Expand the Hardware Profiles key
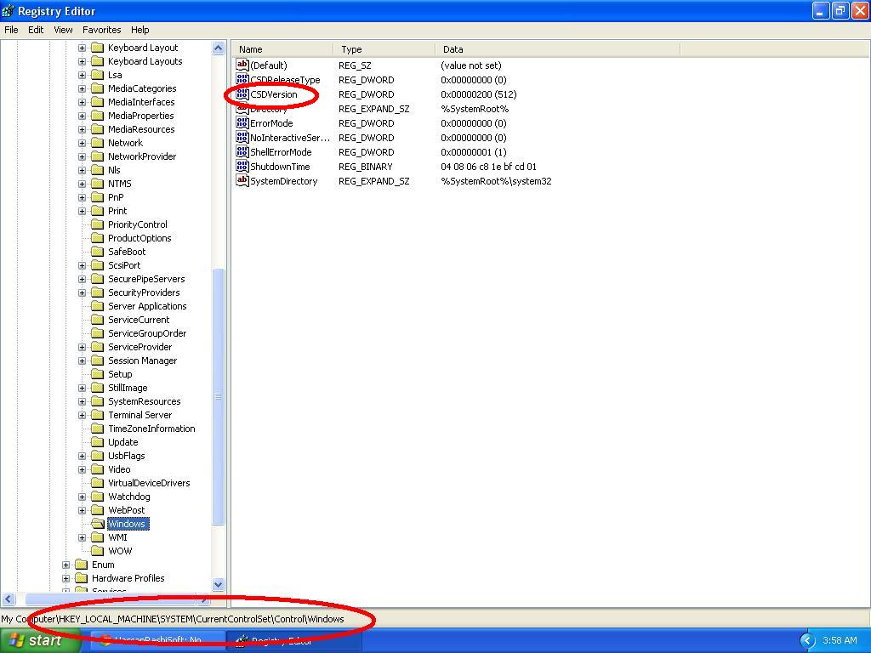This screenshot has height=653, width=871. click(x=66, y=578)
